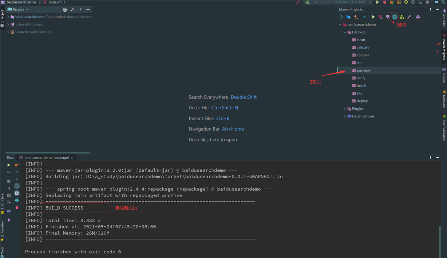Reimport all Maven projects (refresh icon)

pyautogui.click(x=341, y=17)
